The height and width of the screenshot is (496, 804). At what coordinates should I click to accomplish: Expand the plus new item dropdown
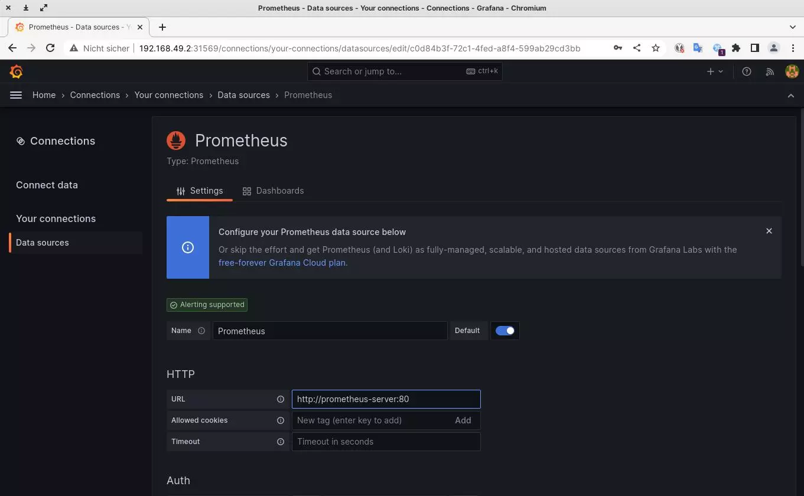[714, 71]
